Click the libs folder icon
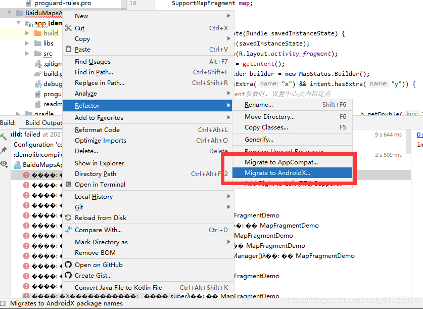 (x=38, y=43)
